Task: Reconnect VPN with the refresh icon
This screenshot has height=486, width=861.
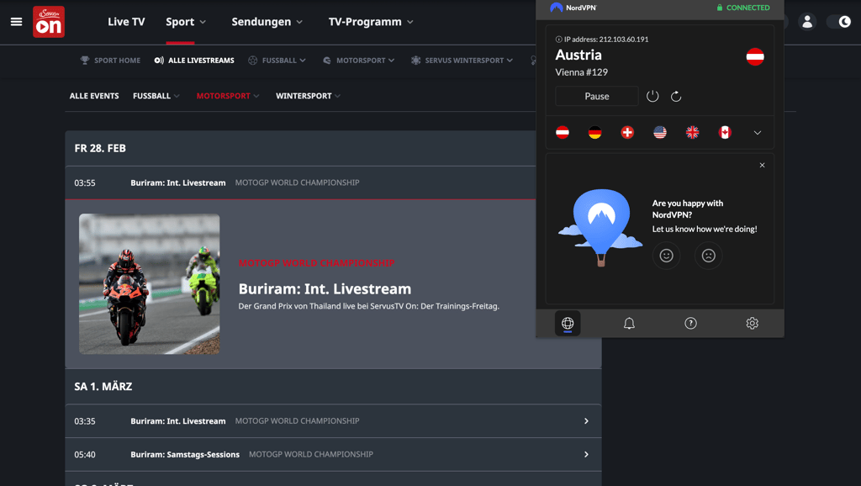Action: (676, 96)
